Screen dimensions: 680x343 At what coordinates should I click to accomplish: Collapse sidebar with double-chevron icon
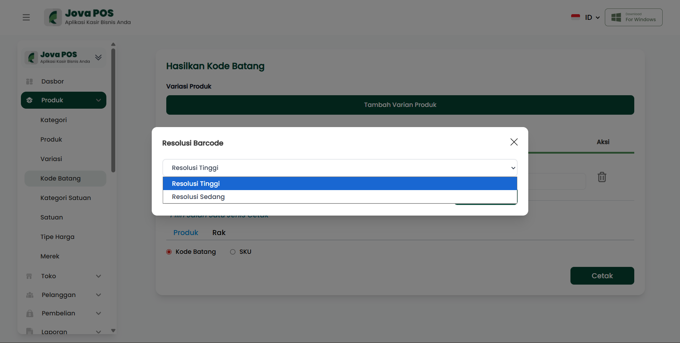99,57
